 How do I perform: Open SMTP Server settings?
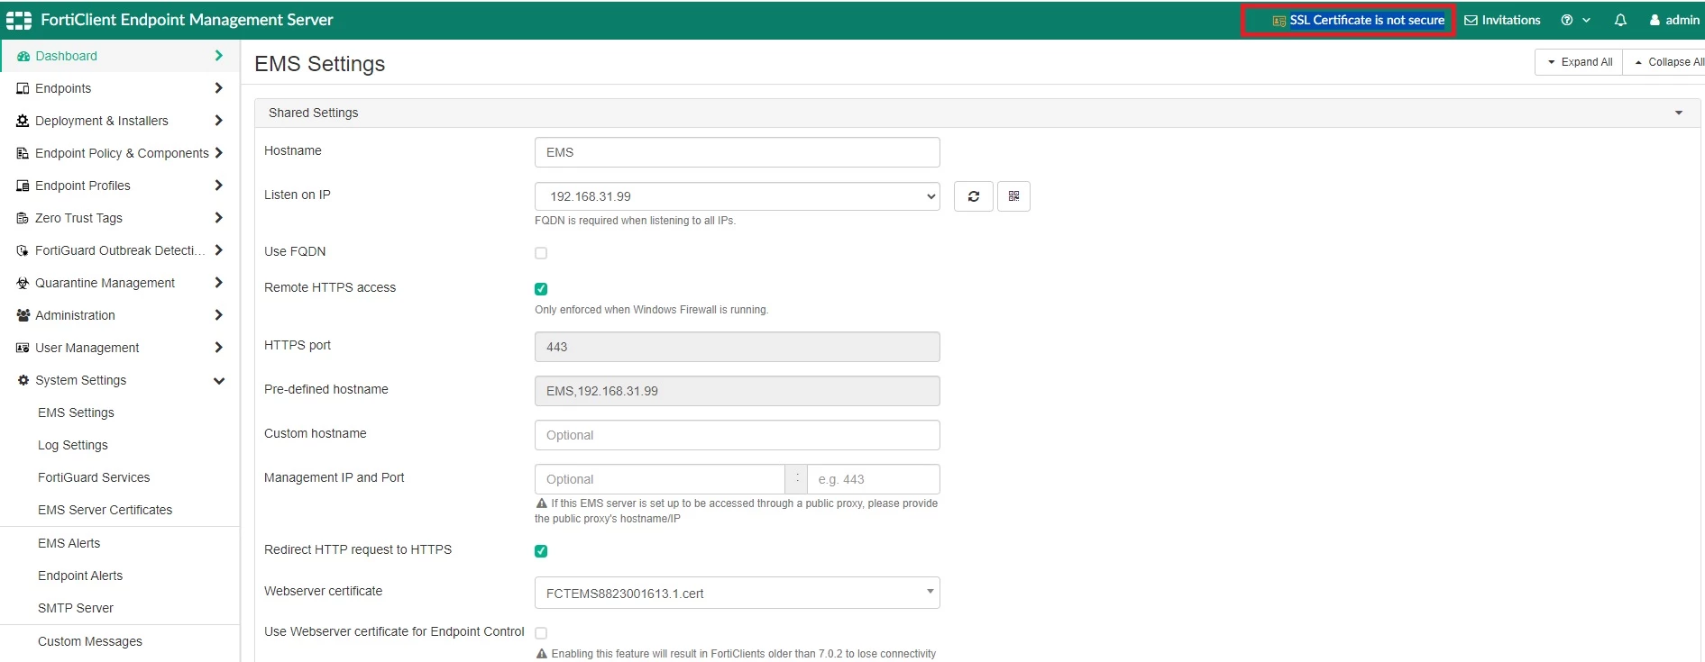76,608
